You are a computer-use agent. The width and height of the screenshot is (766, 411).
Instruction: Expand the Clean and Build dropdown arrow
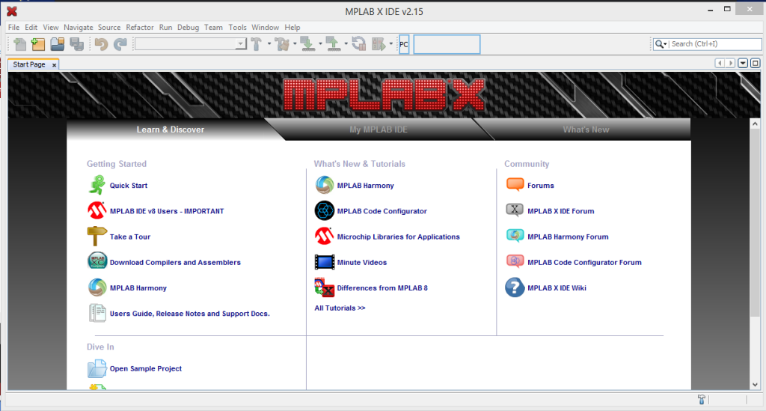tap(295, 44)
